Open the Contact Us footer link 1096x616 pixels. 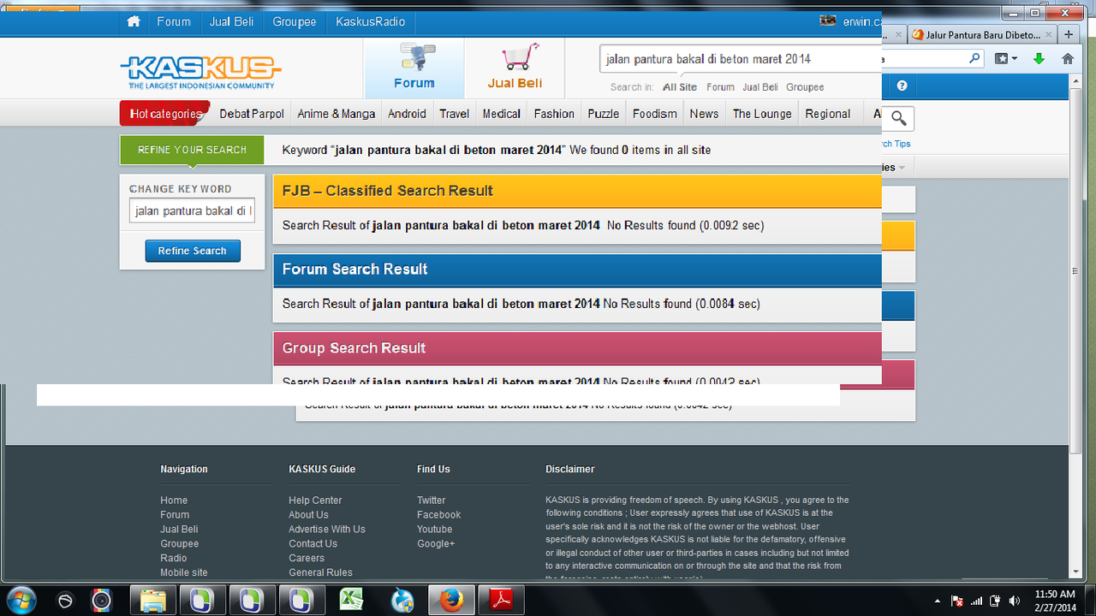(313, 544)
